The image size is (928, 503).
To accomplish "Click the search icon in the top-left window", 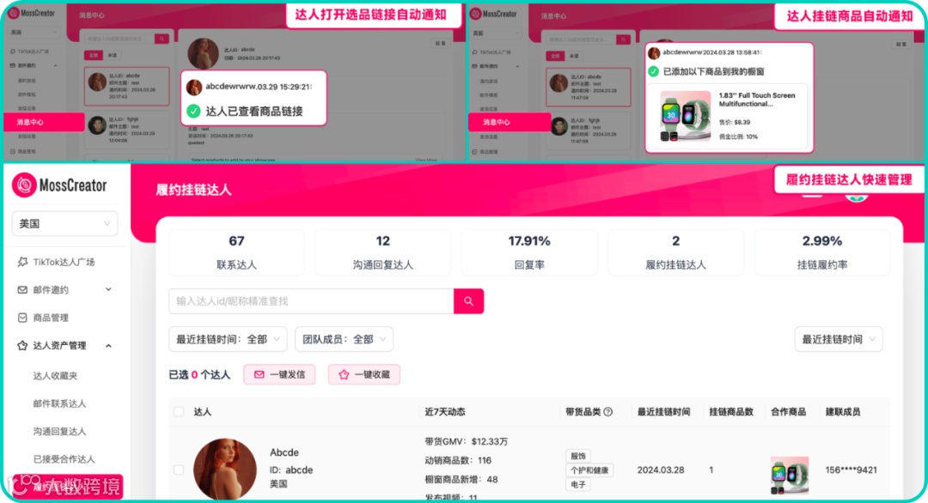I will coord(162,39).
